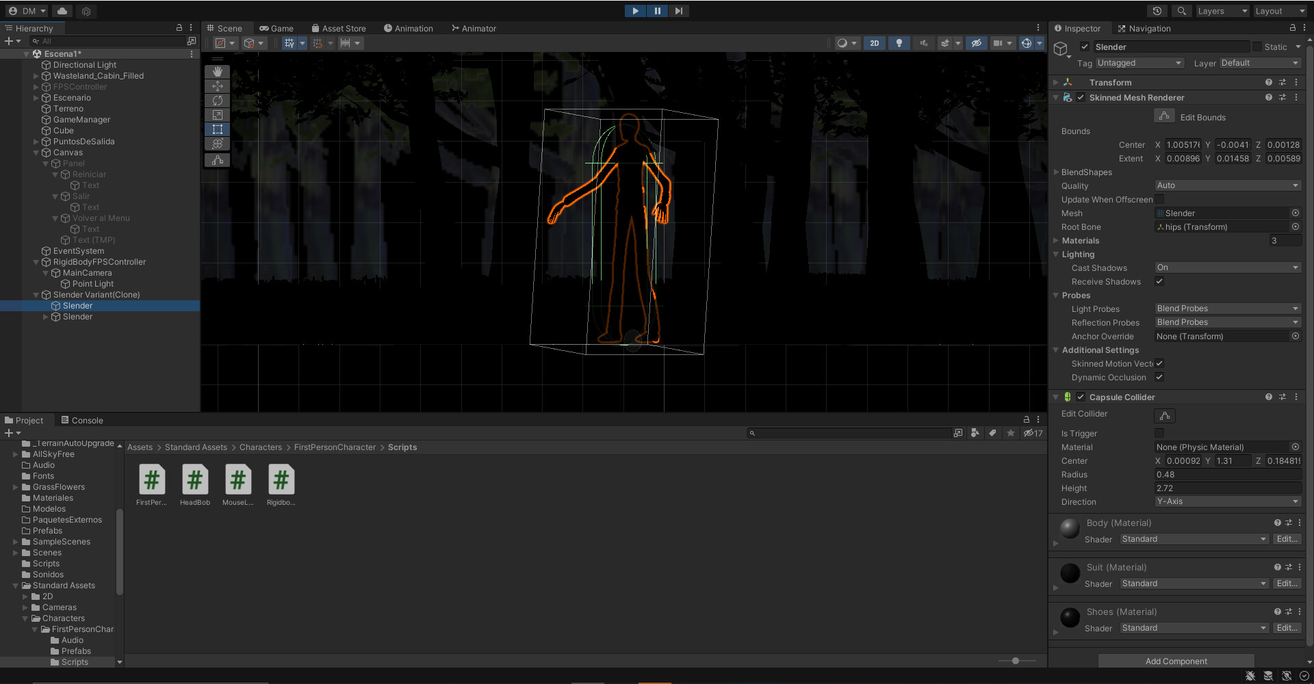The image size is (1314, 684).
Task: Toggle hidden packages count 17
Action: [x=1033, y=433]
